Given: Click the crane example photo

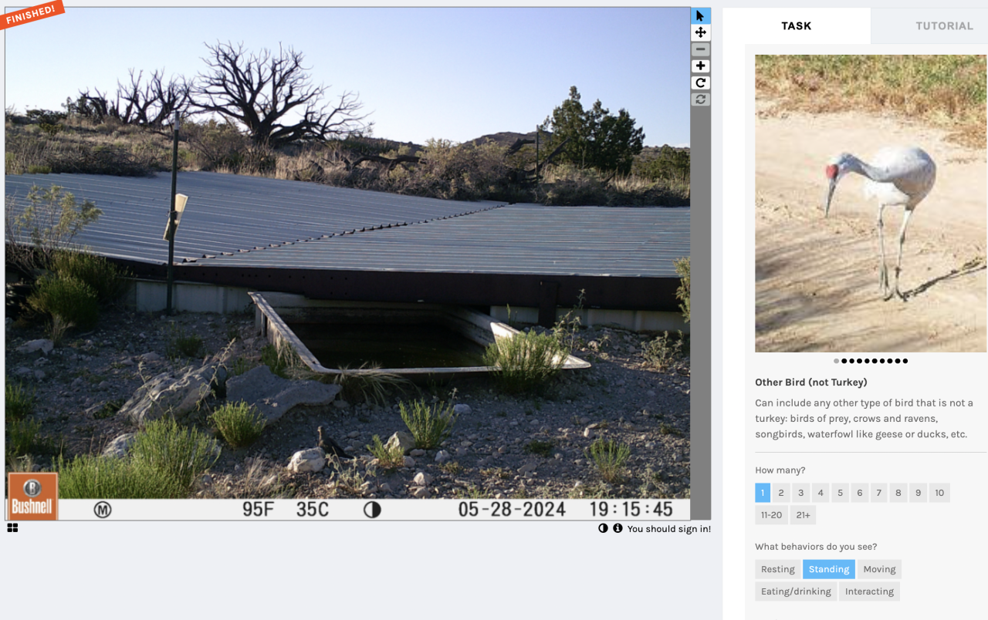Looking at the screenshot, I should (871, 204).
